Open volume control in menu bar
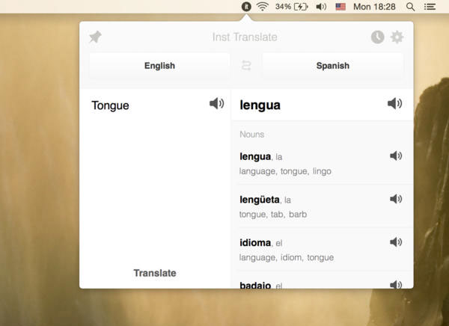The height and width of the screenshot is (326, 449). [x=321, y=7]
